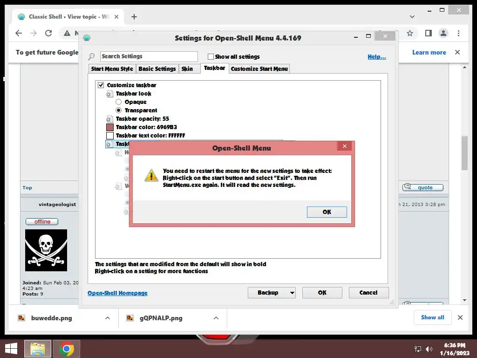Switch to the Start Menu Style tab

click(x=112, y=69)
